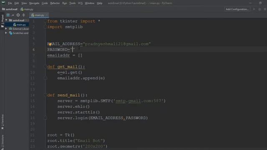Collapse the import block fold marker on line 1
The width and height of the screenshot is (267, 150).
[x=45, y=21]
